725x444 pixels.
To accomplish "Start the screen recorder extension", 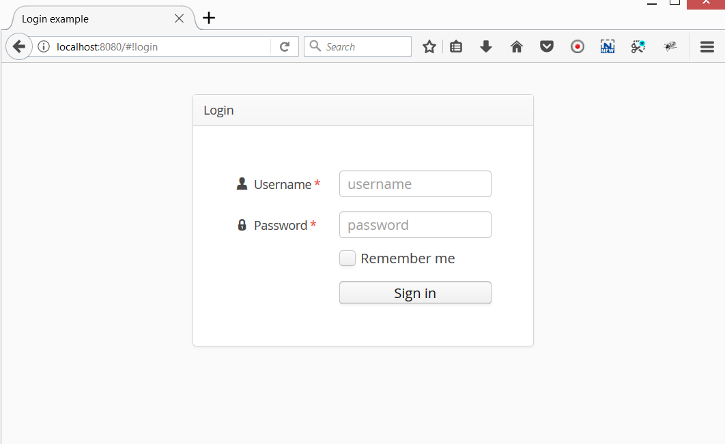I will point(578,46).
